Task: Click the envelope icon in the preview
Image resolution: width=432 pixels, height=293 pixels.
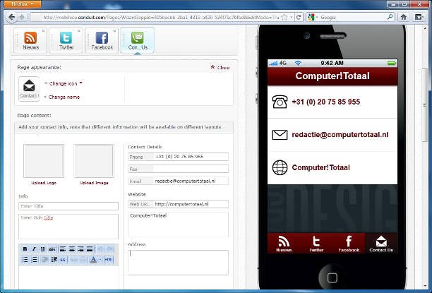Action: click(280, 135)
